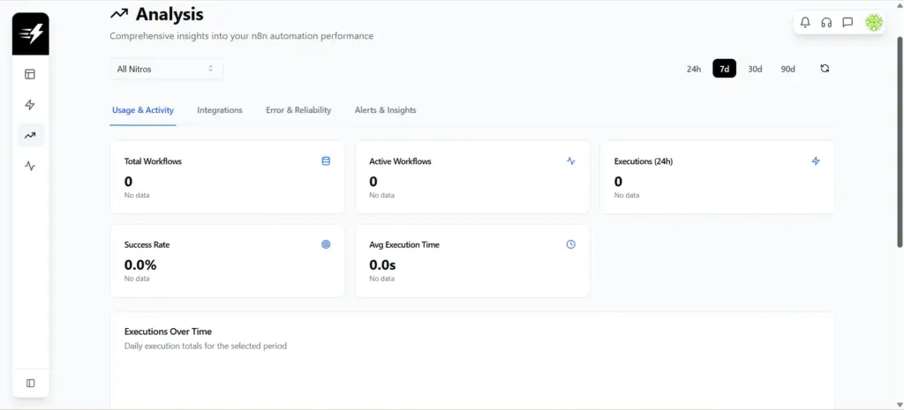Click the Avg Execution Time label

pos(404,245)
